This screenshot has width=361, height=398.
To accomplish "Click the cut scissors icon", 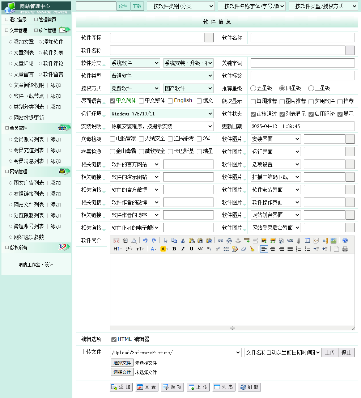I will tap(183, 241).
